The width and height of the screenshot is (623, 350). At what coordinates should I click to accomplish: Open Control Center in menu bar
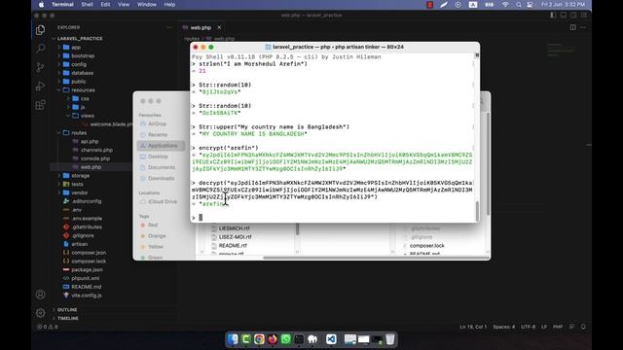(530, 4)
